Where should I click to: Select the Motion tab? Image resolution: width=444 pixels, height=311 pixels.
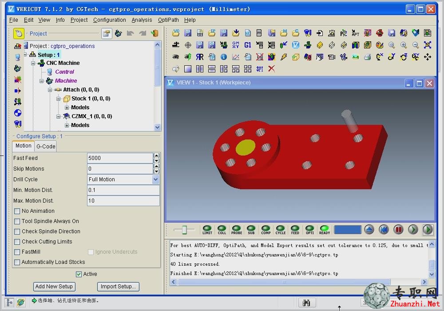point(23,146)
